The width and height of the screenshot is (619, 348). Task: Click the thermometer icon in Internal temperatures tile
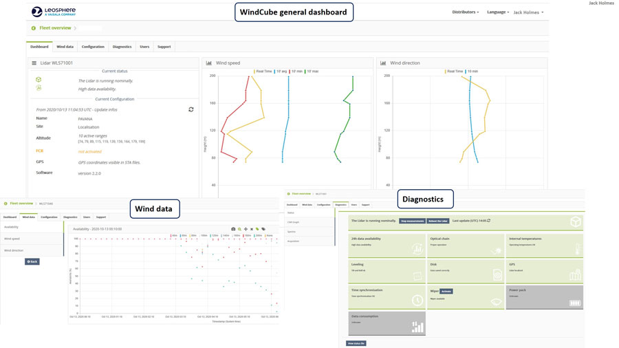click(577, 248)
